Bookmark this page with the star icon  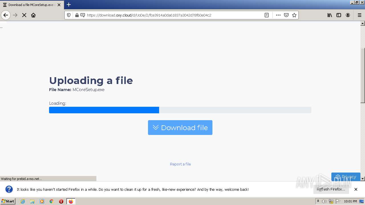294,15
